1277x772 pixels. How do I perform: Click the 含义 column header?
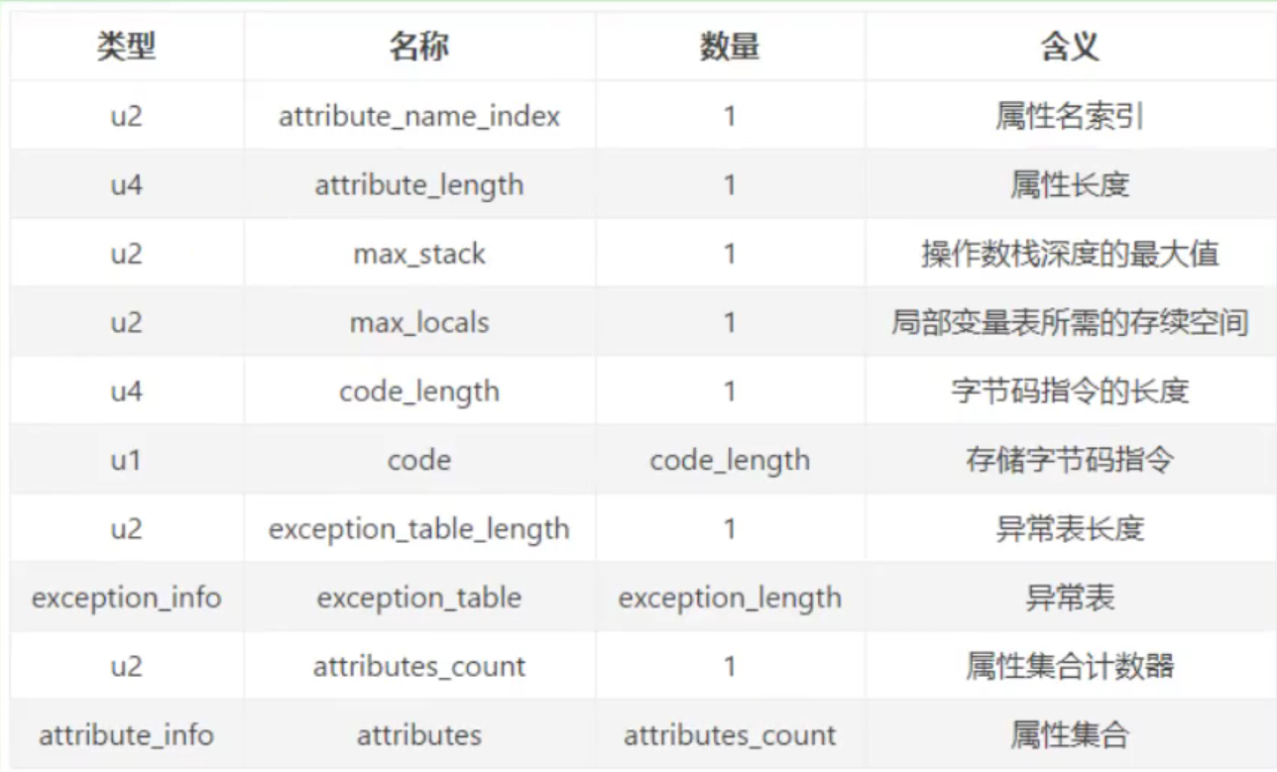[x=1070, y=47]
